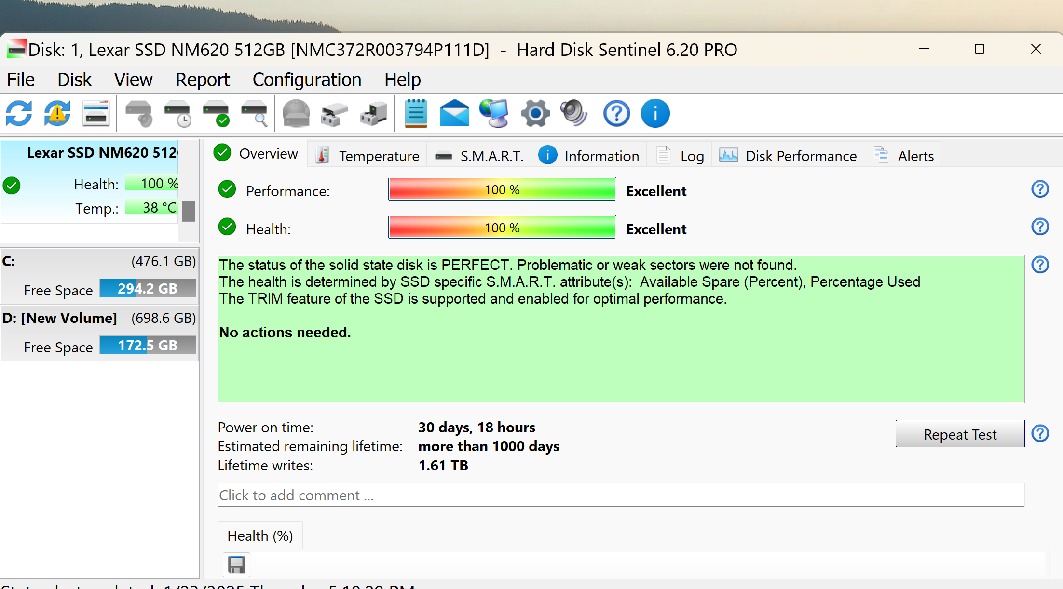Click the question mark help toolbar icon
Viewport: 1063px width, 589px height.
pyautogui.click(x=617, y=114)
